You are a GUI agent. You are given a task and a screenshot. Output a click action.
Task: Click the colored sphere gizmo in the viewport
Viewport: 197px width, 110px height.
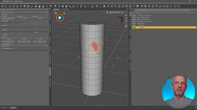pos(60,18)
